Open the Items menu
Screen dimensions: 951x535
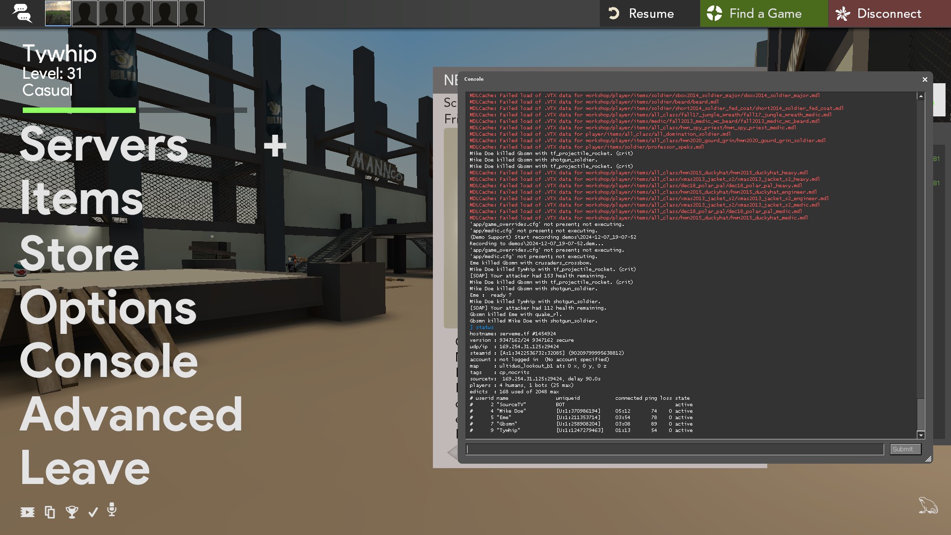point(82,199)
